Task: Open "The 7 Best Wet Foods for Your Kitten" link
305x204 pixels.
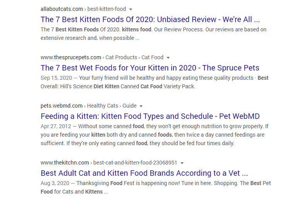Action: point(150,68)
